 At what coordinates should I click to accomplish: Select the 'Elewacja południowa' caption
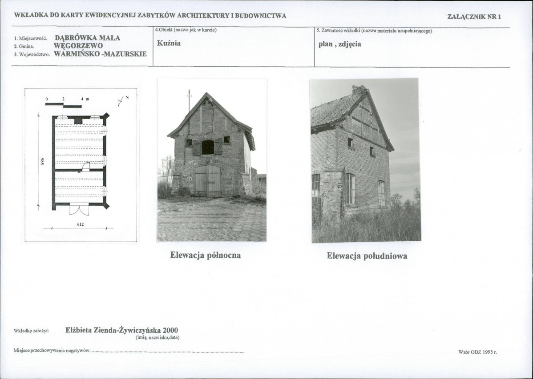click(x=367, y=256)
